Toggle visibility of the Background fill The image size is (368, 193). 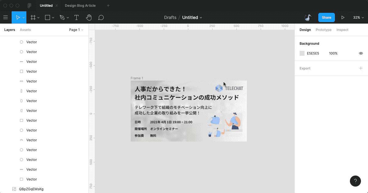pyautogui.click(x=361, y=53)
